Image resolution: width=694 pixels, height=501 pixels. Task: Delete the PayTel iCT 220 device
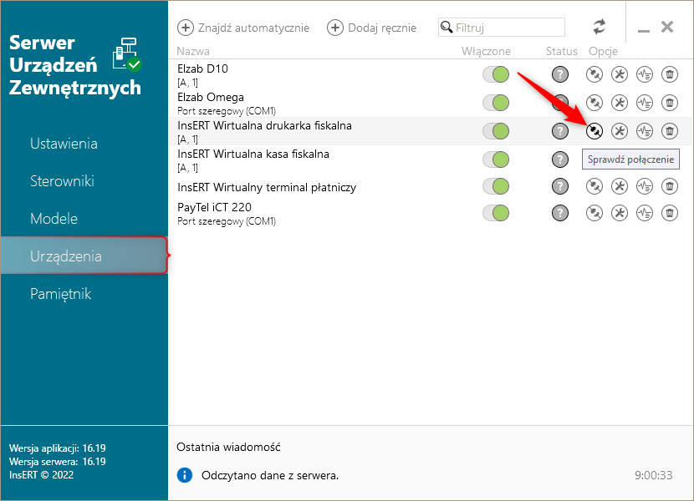[x=670, y=213]
